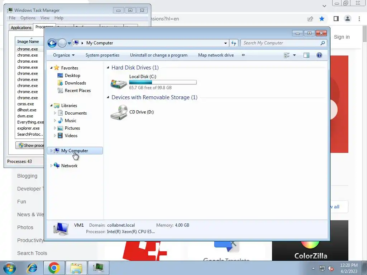Select Libraries in navigation pane

[x=69, y=106]
